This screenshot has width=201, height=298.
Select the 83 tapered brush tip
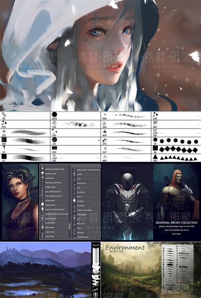[x=4, y=148]
